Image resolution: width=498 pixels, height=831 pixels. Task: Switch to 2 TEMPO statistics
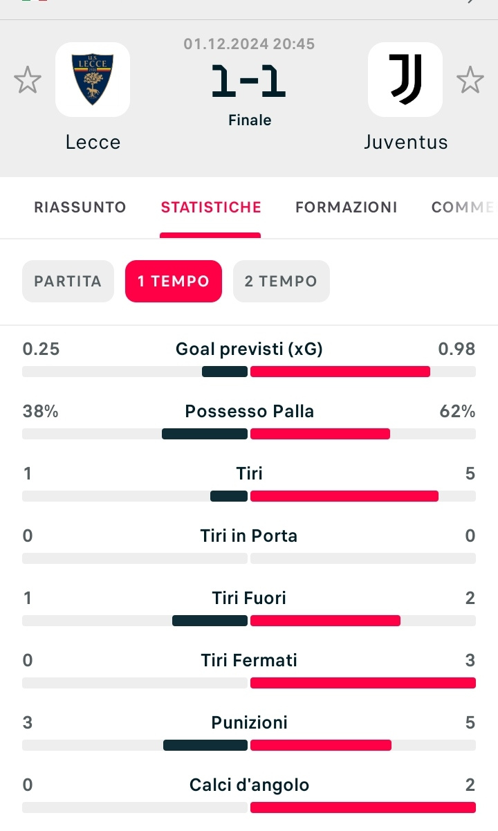pos(282,281)
